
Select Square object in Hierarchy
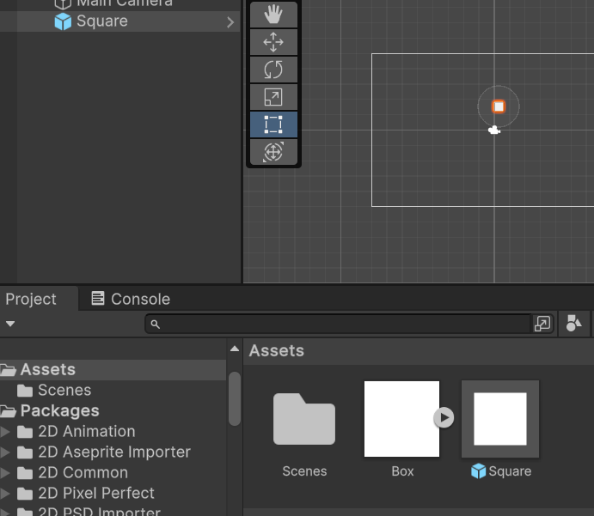pyautogui.click(x=119, y=21)
